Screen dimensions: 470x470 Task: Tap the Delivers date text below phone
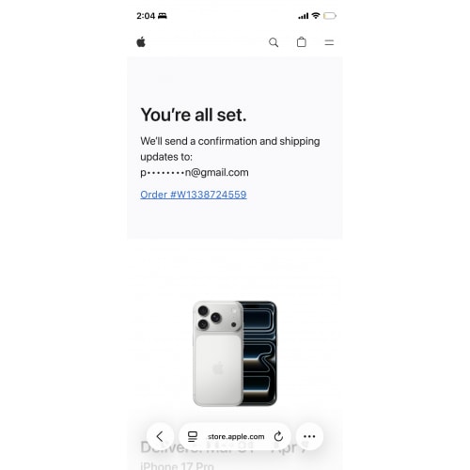(223, 447)
